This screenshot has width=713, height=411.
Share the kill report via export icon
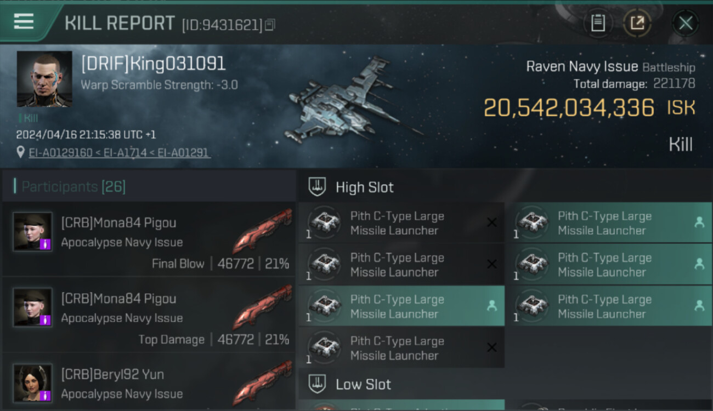(x=637, y=23)
